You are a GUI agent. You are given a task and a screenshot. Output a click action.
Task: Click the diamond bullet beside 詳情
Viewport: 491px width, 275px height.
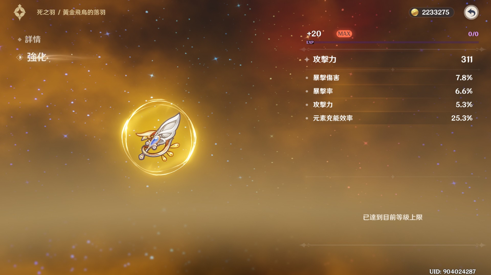20,39
